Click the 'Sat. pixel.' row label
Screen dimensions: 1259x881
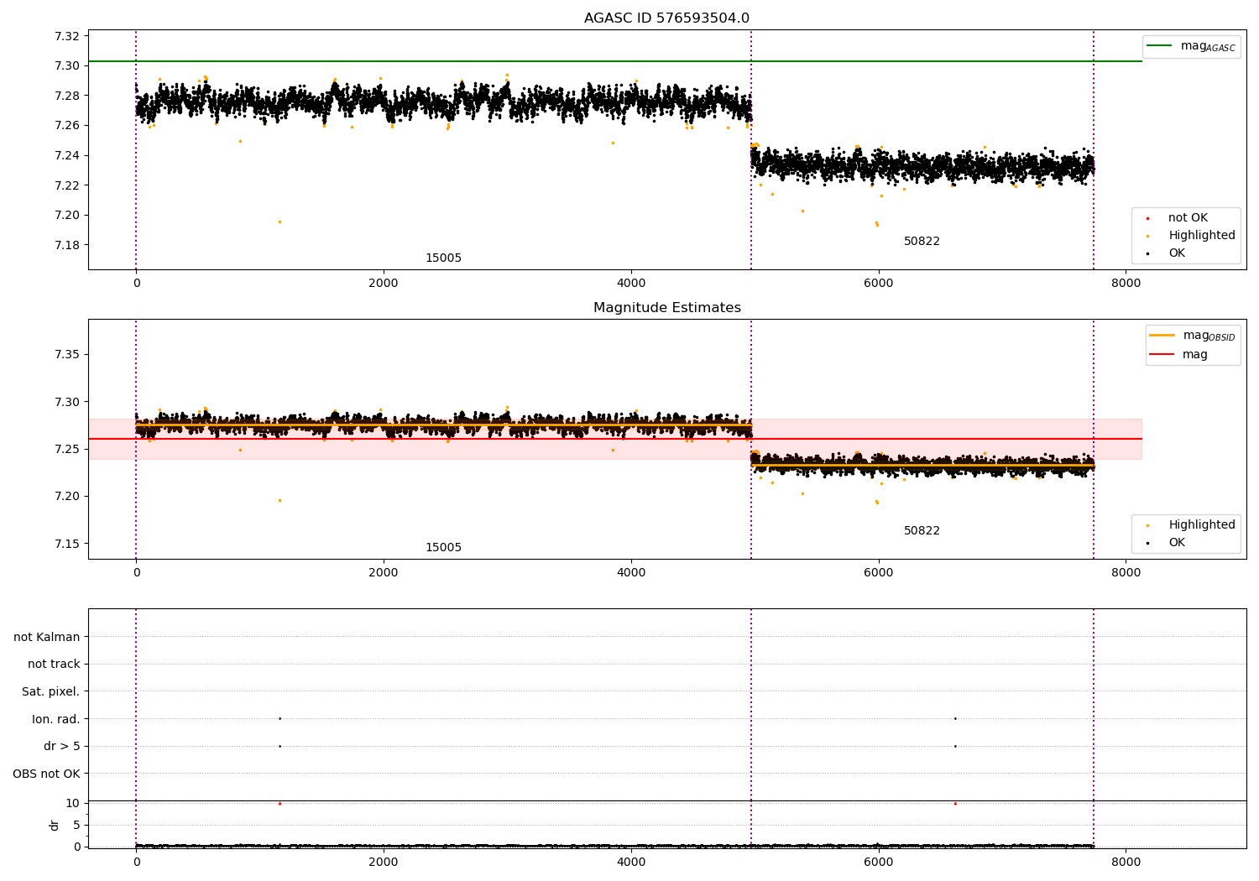[x=51, y=692]
